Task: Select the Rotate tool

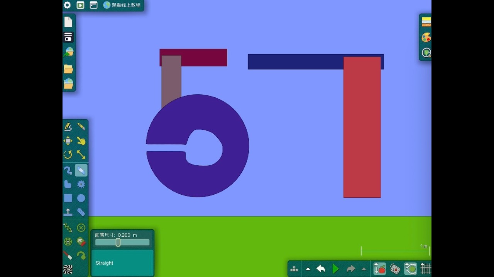Action: (x=68, y=155)
